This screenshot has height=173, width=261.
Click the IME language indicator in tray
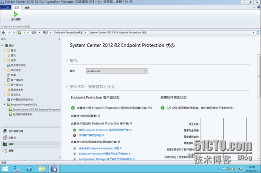240,169
